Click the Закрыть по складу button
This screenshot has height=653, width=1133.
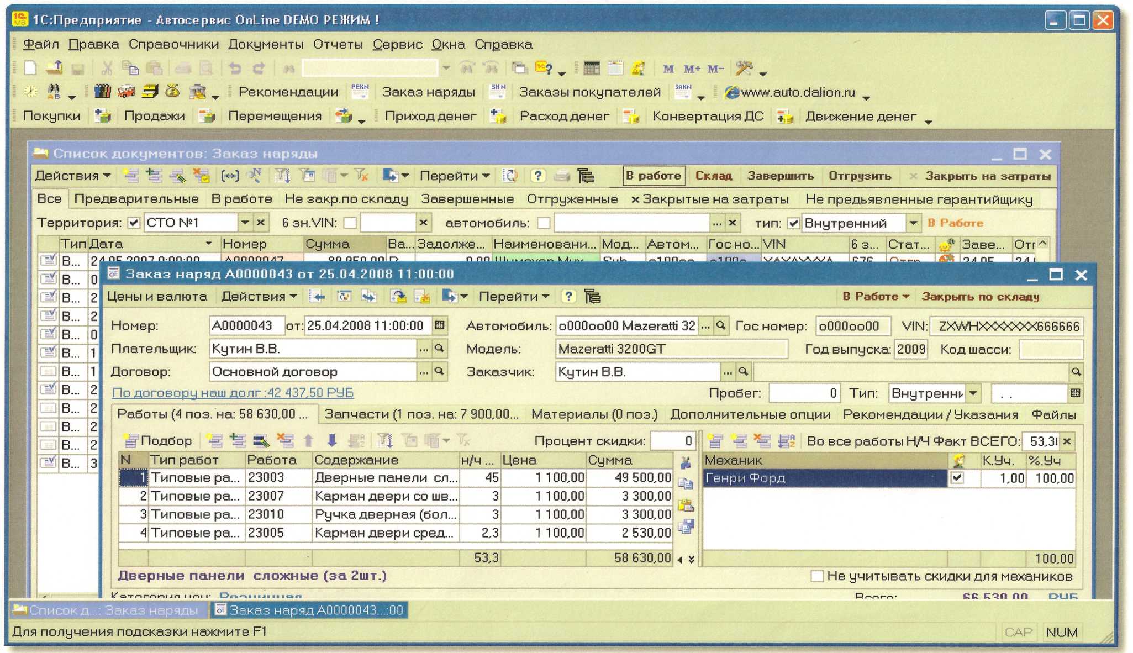980,297
